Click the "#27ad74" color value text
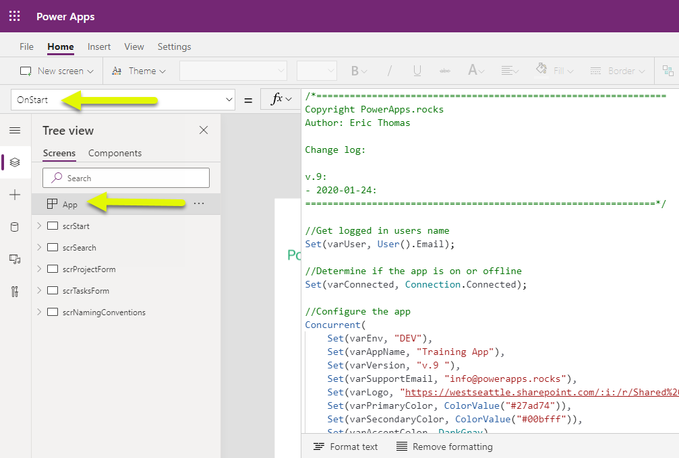The height and width of the screenshot is (458, 679). coord(531,405)
